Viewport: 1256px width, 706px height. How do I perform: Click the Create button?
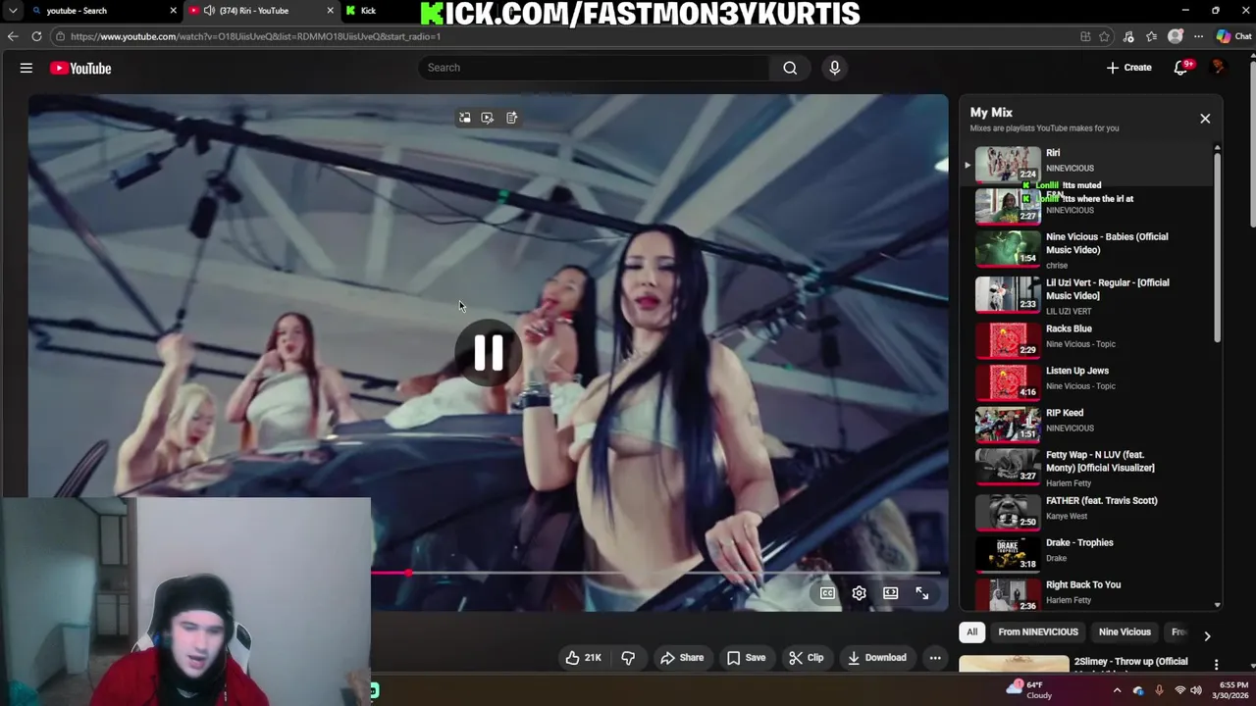point(1128,68)
